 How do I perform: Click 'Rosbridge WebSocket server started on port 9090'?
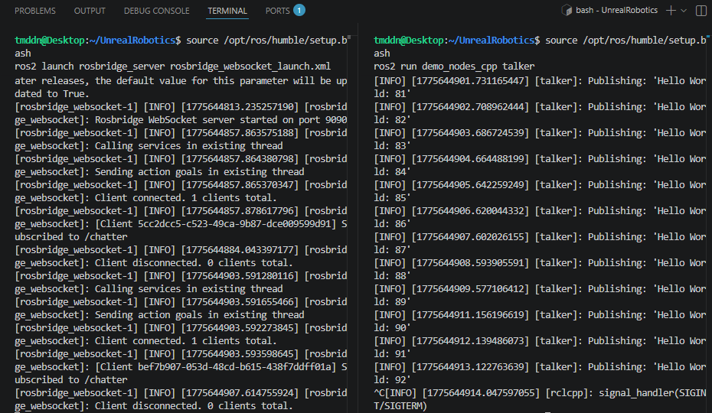tap(221, 120)
